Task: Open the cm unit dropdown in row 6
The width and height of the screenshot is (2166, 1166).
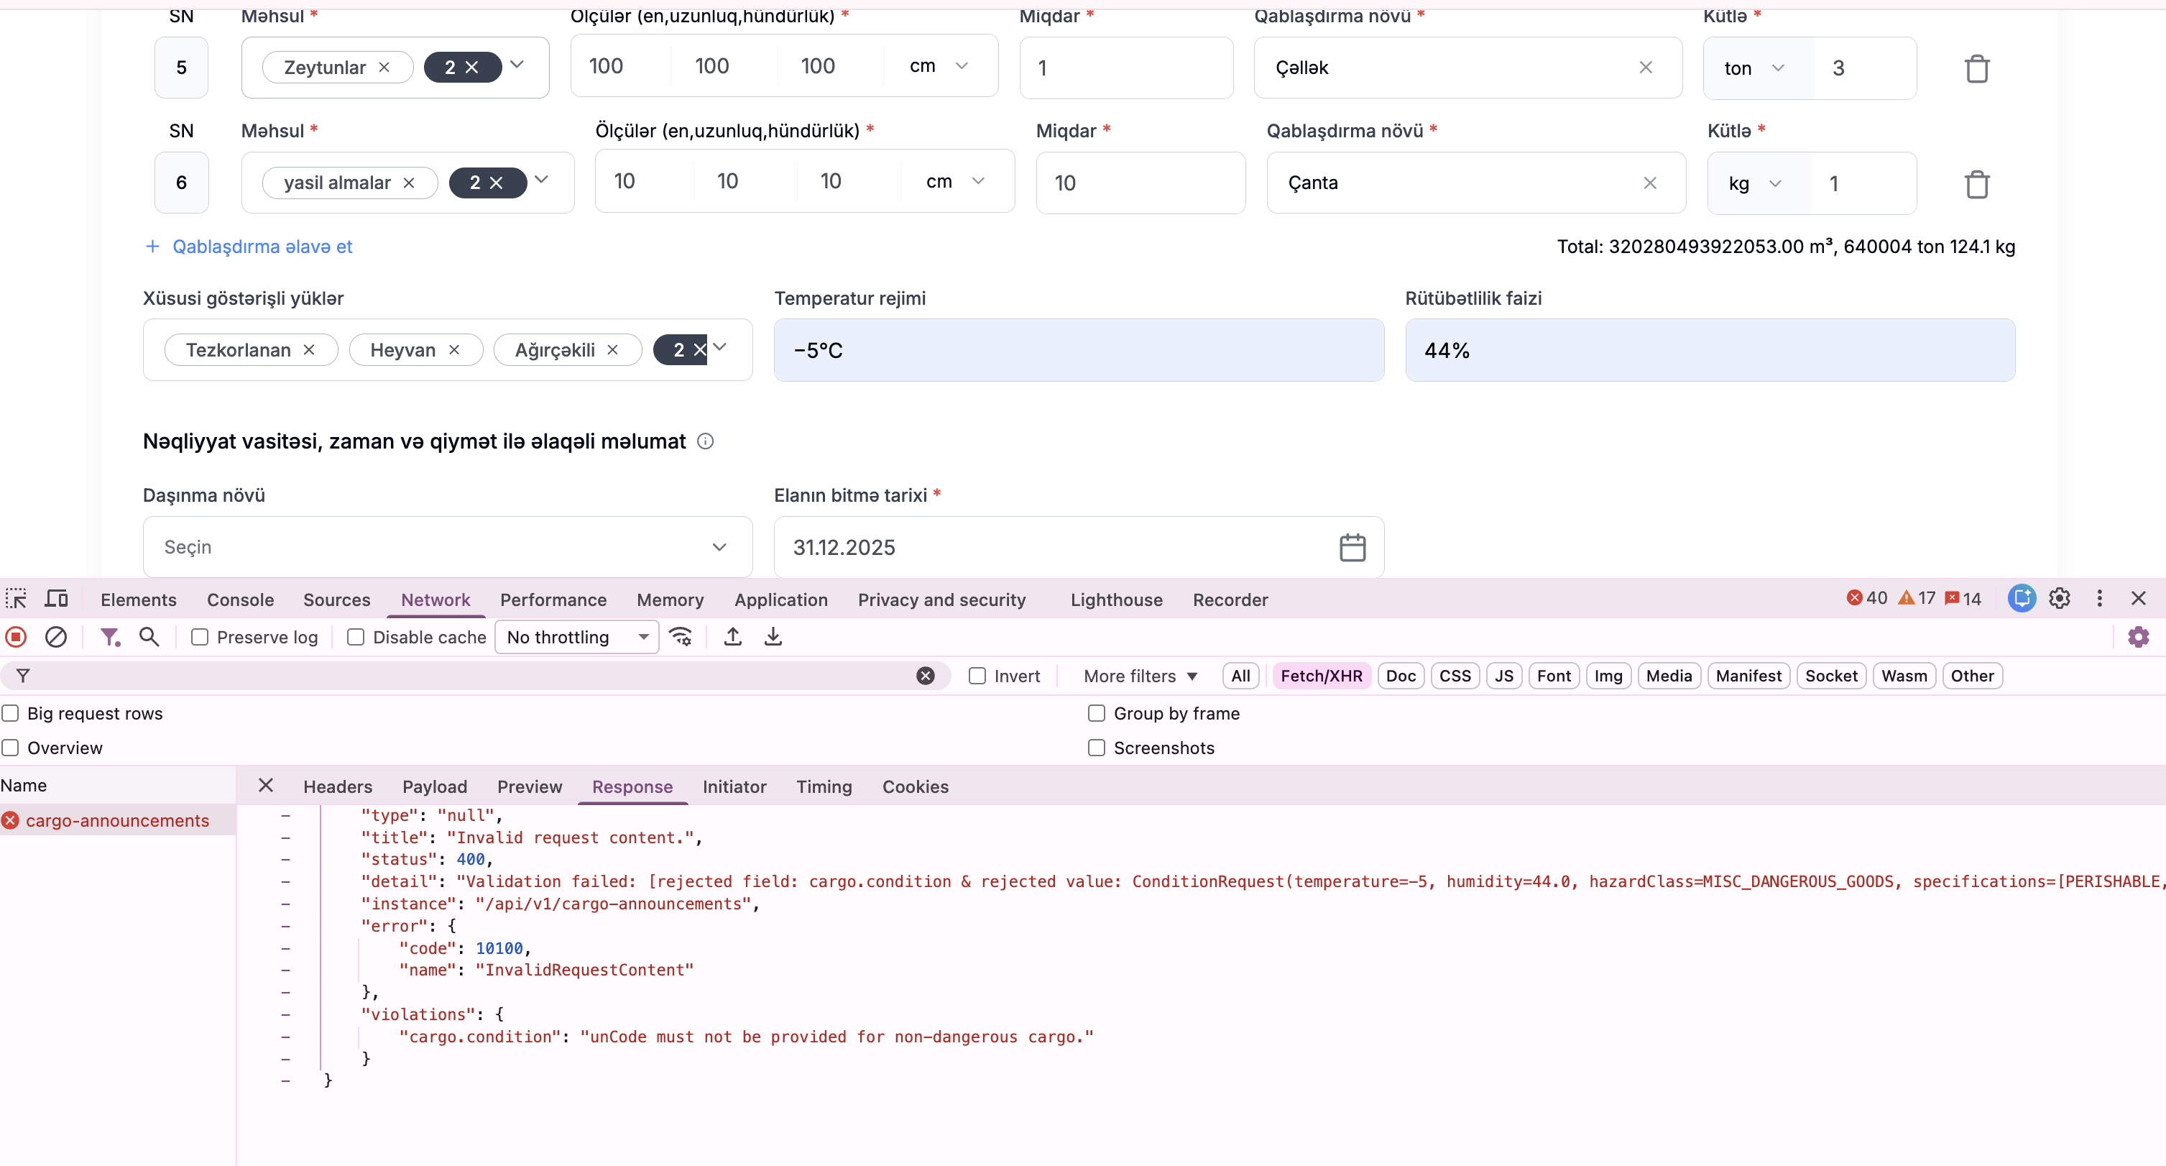Action: pos(956,181)
